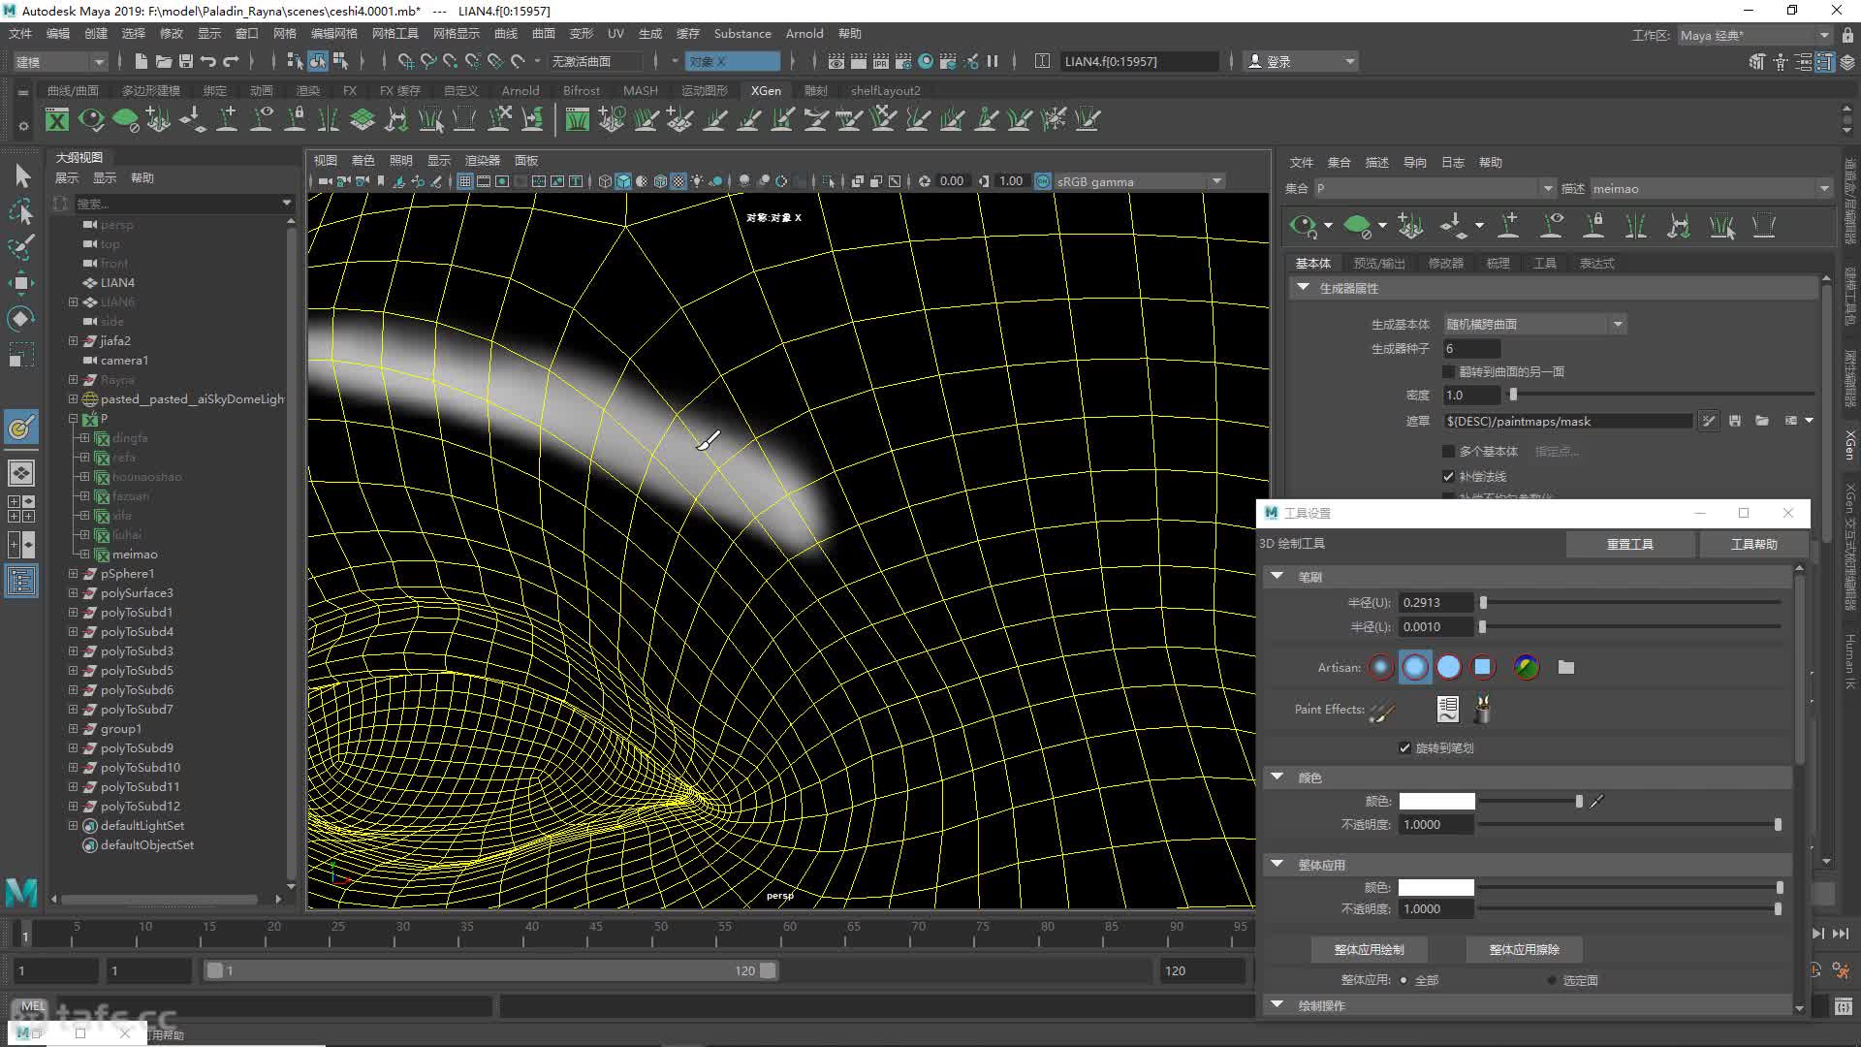Select the soft Artisan brush profile

point(1415,667)
